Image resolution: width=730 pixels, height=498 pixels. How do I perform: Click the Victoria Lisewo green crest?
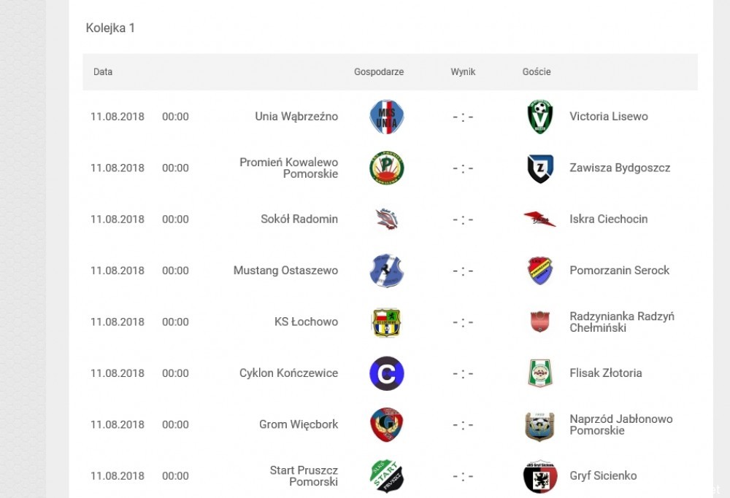click(x=540, y=117)
